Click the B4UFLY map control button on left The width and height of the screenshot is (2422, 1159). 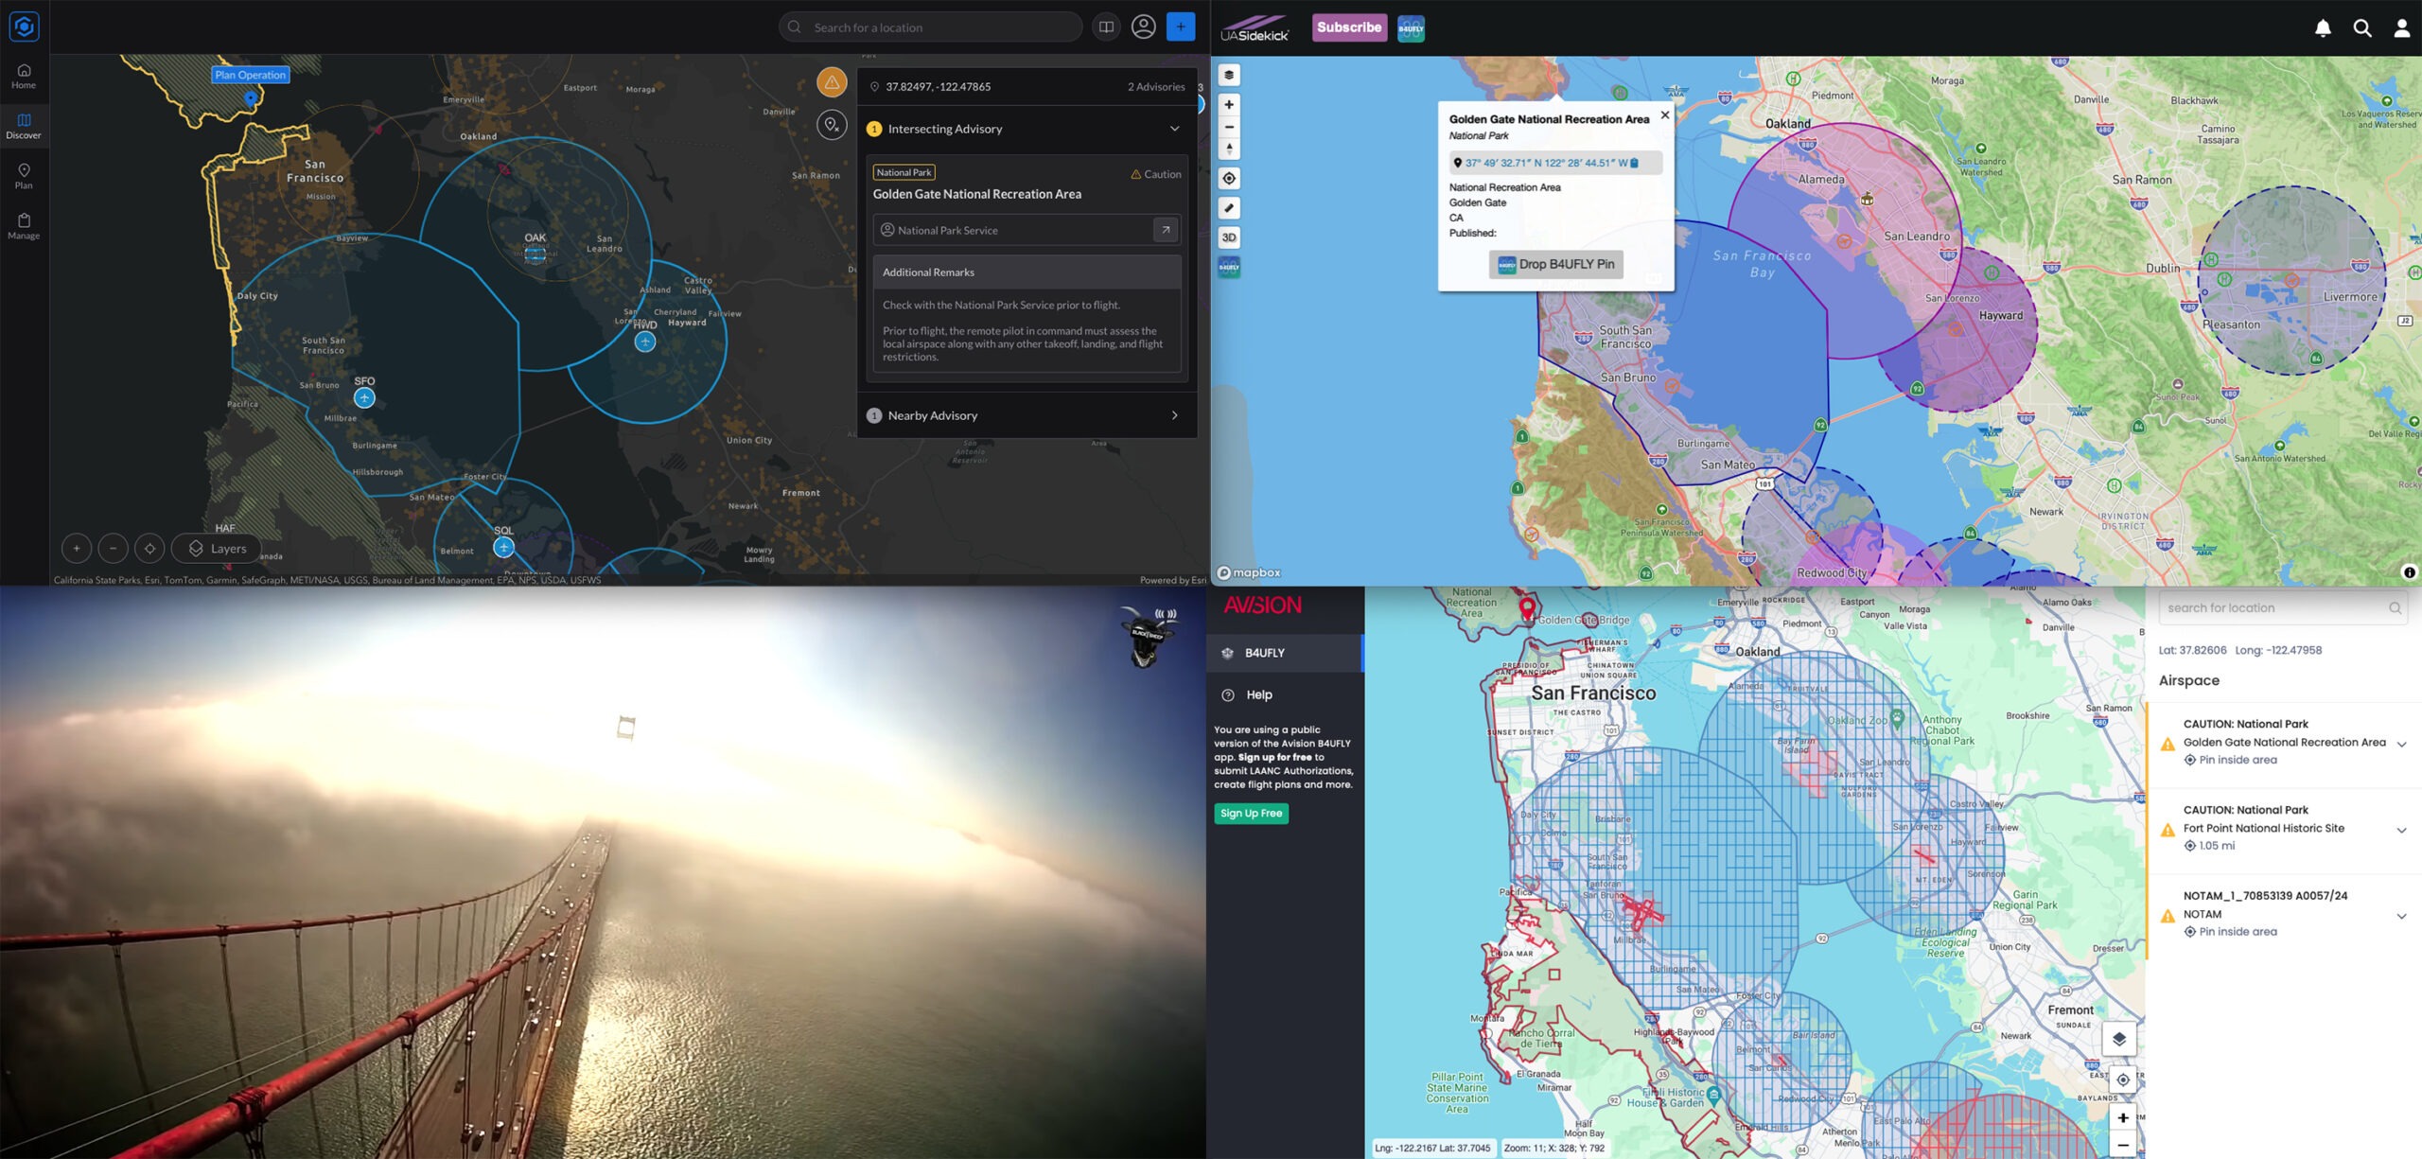tap(1229, 267)
